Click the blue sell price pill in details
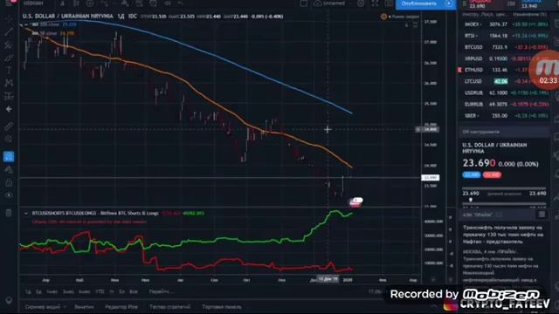Screen dimensions: 559x314 pyautogui.click(x=472, y=174)
